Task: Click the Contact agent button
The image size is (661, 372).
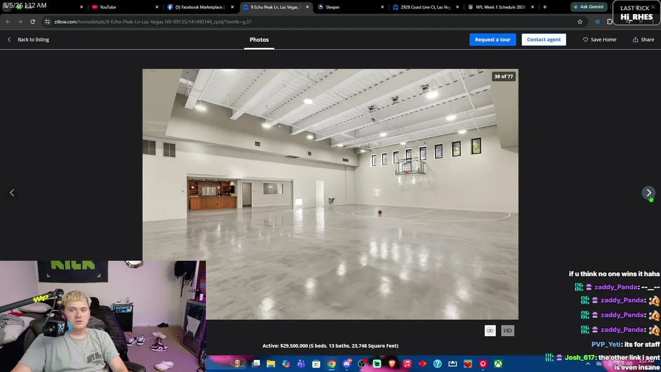Action: point(544,39)
